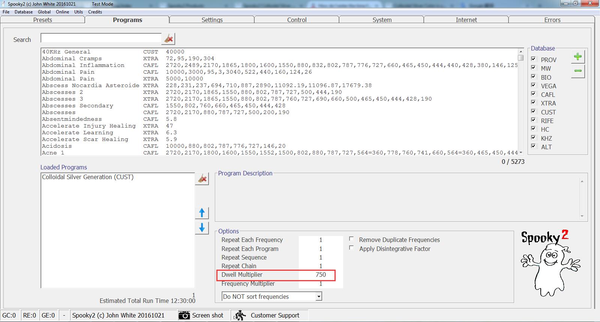Switch to the Errors tab

(x=552, y=20)
